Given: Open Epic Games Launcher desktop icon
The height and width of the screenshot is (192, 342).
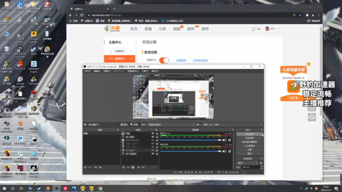Looking at the screenshot, I should coord(20,52).
